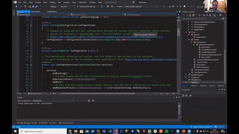Toggle word wrap in Output panel
This screenshot has width=239, height=134.
tap(93, 100)
